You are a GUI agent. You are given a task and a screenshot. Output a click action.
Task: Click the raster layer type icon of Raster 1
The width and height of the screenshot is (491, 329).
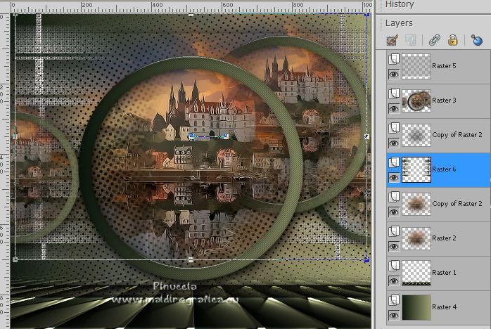click(x=394, y=266)
